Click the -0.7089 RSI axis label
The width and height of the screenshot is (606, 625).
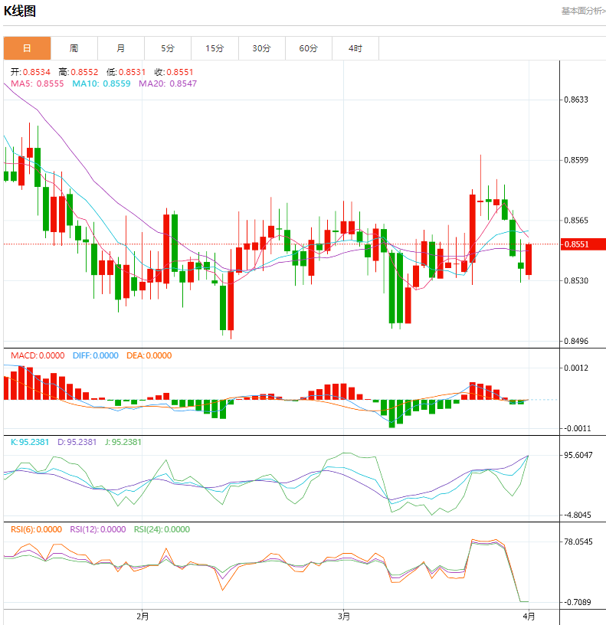[x=578, y=602]
